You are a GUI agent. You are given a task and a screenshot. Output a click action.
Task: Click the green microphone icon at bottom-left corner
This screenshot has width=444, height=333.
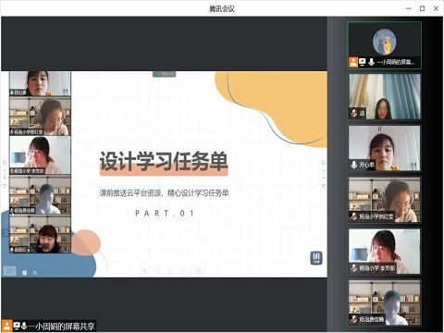point(24,326)
